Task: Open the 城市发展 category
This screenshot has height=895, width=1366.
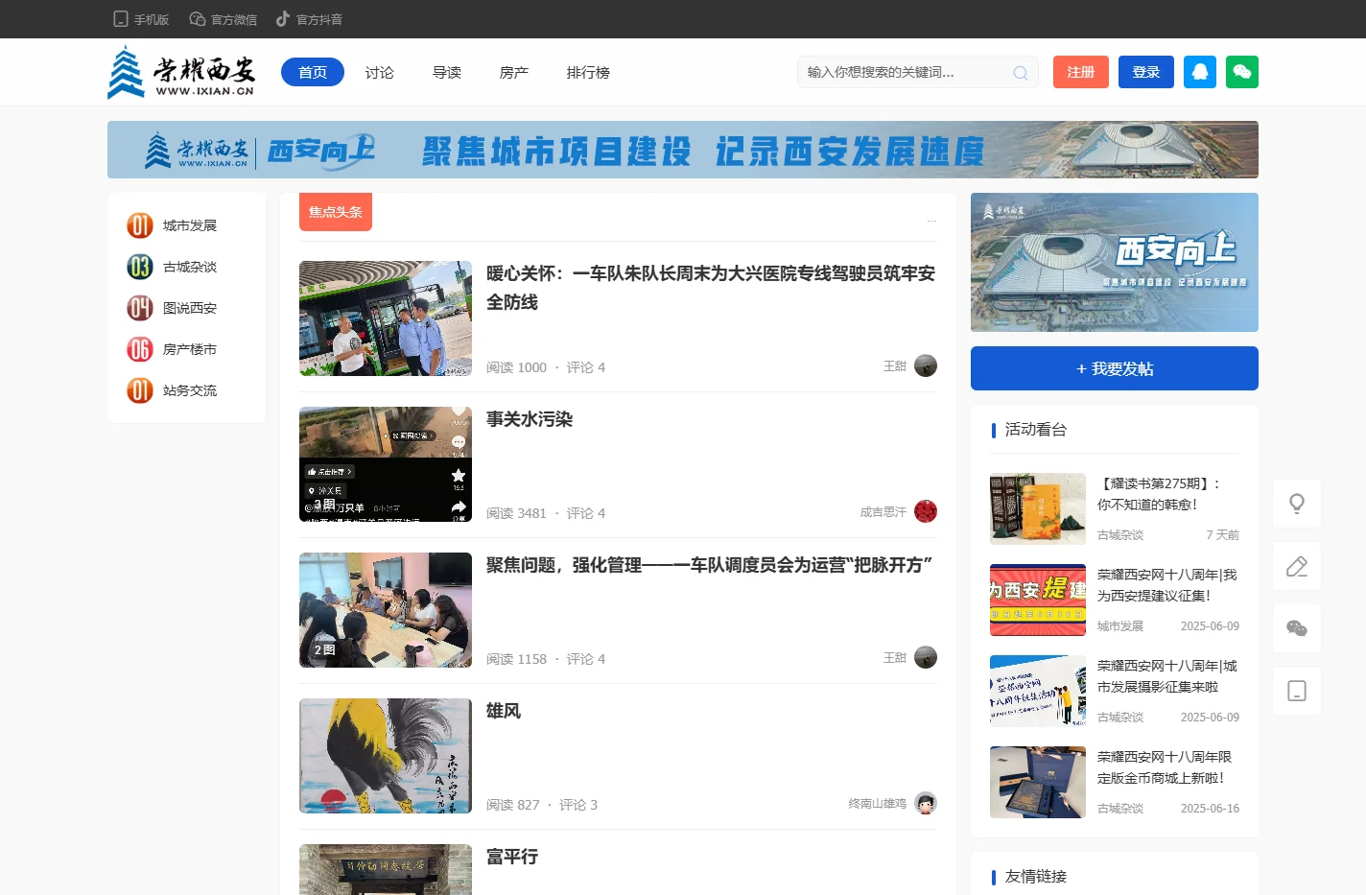Action: tap(189, 225)
